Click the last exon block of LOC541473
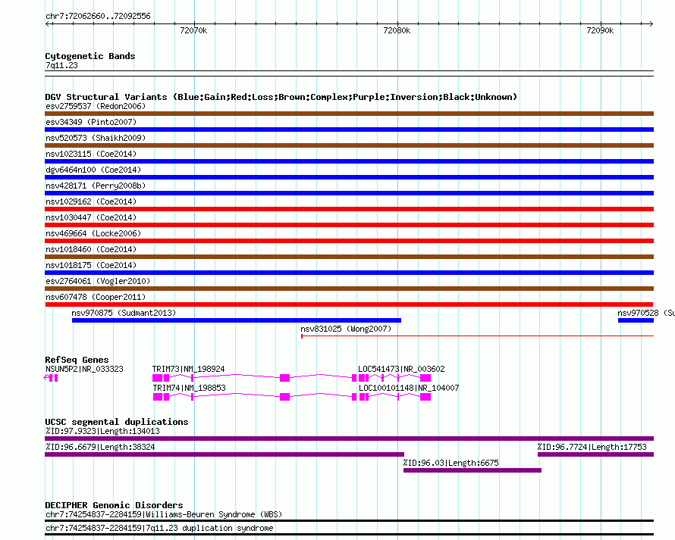The height and width of the screenshot is (540, 675). (x=425, y=378)
